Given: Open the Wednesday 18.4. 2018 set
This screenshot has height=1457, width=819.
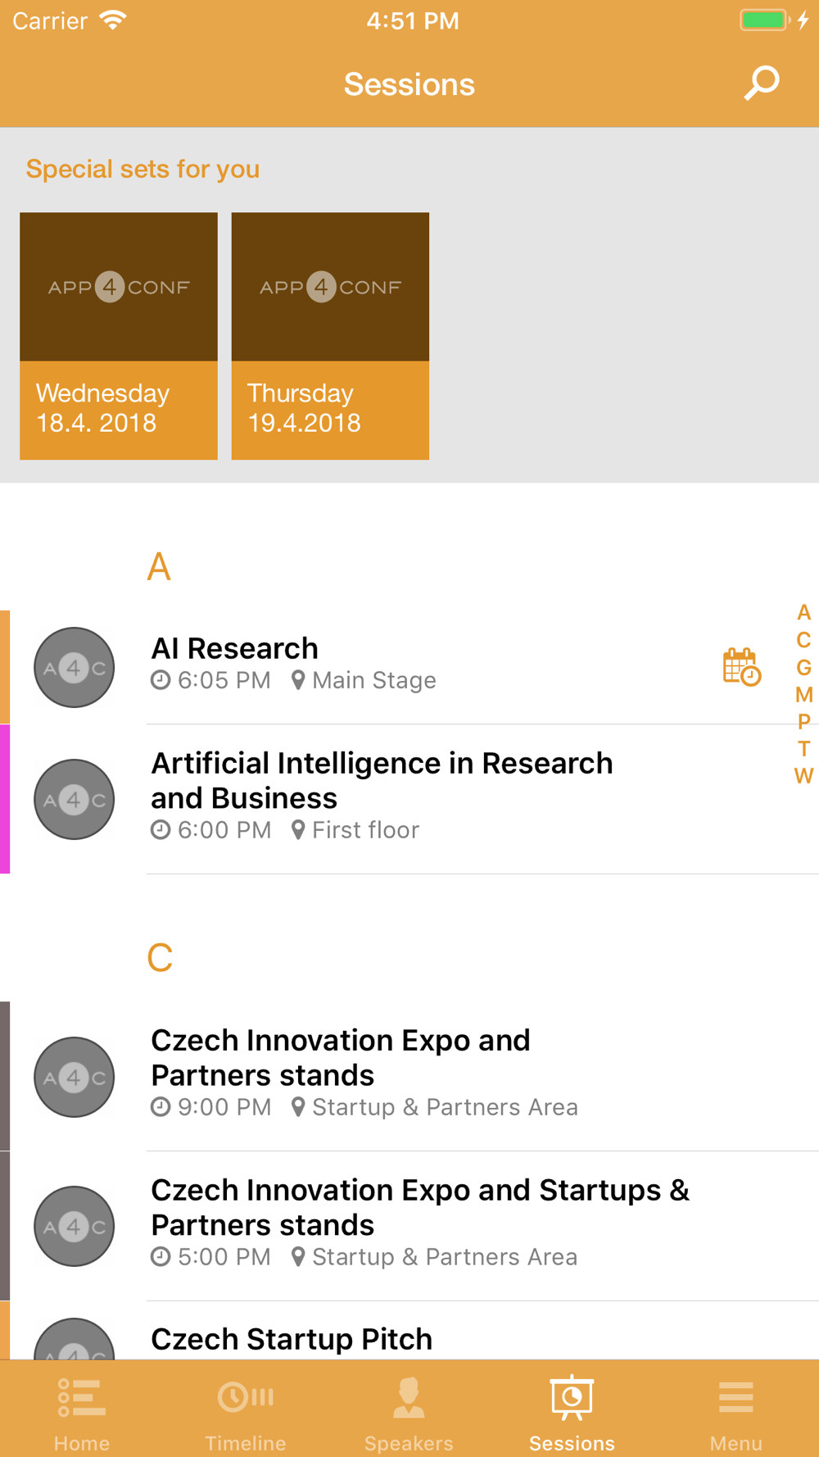Looking at the screenshot, I should point(119,336).
